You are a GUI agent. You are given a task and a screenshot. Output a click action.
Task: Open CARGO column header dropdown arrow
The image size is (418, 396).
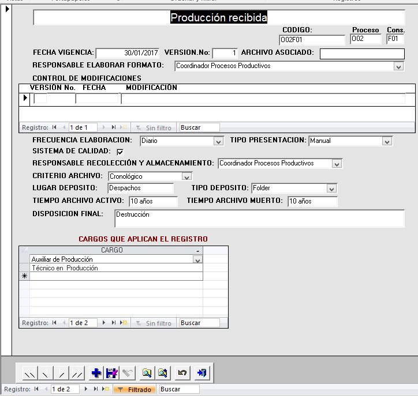click(198, 251)
